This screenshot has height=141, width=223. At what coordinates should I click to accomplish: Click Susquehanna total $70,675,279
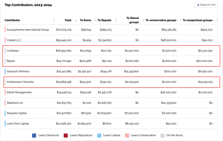[x=64, y=30]
